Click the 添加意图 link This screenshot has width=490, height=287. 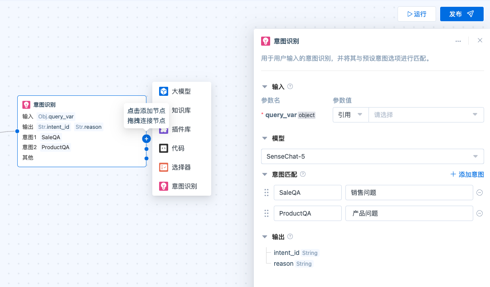[467, 174]
